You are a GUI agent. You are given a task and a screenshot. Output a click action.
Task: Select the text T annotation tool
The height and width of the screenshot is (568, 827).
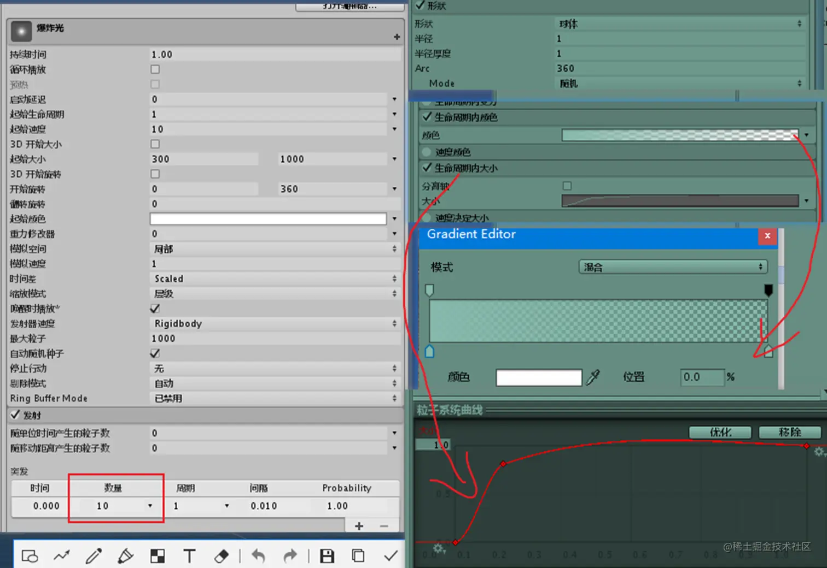189,556
